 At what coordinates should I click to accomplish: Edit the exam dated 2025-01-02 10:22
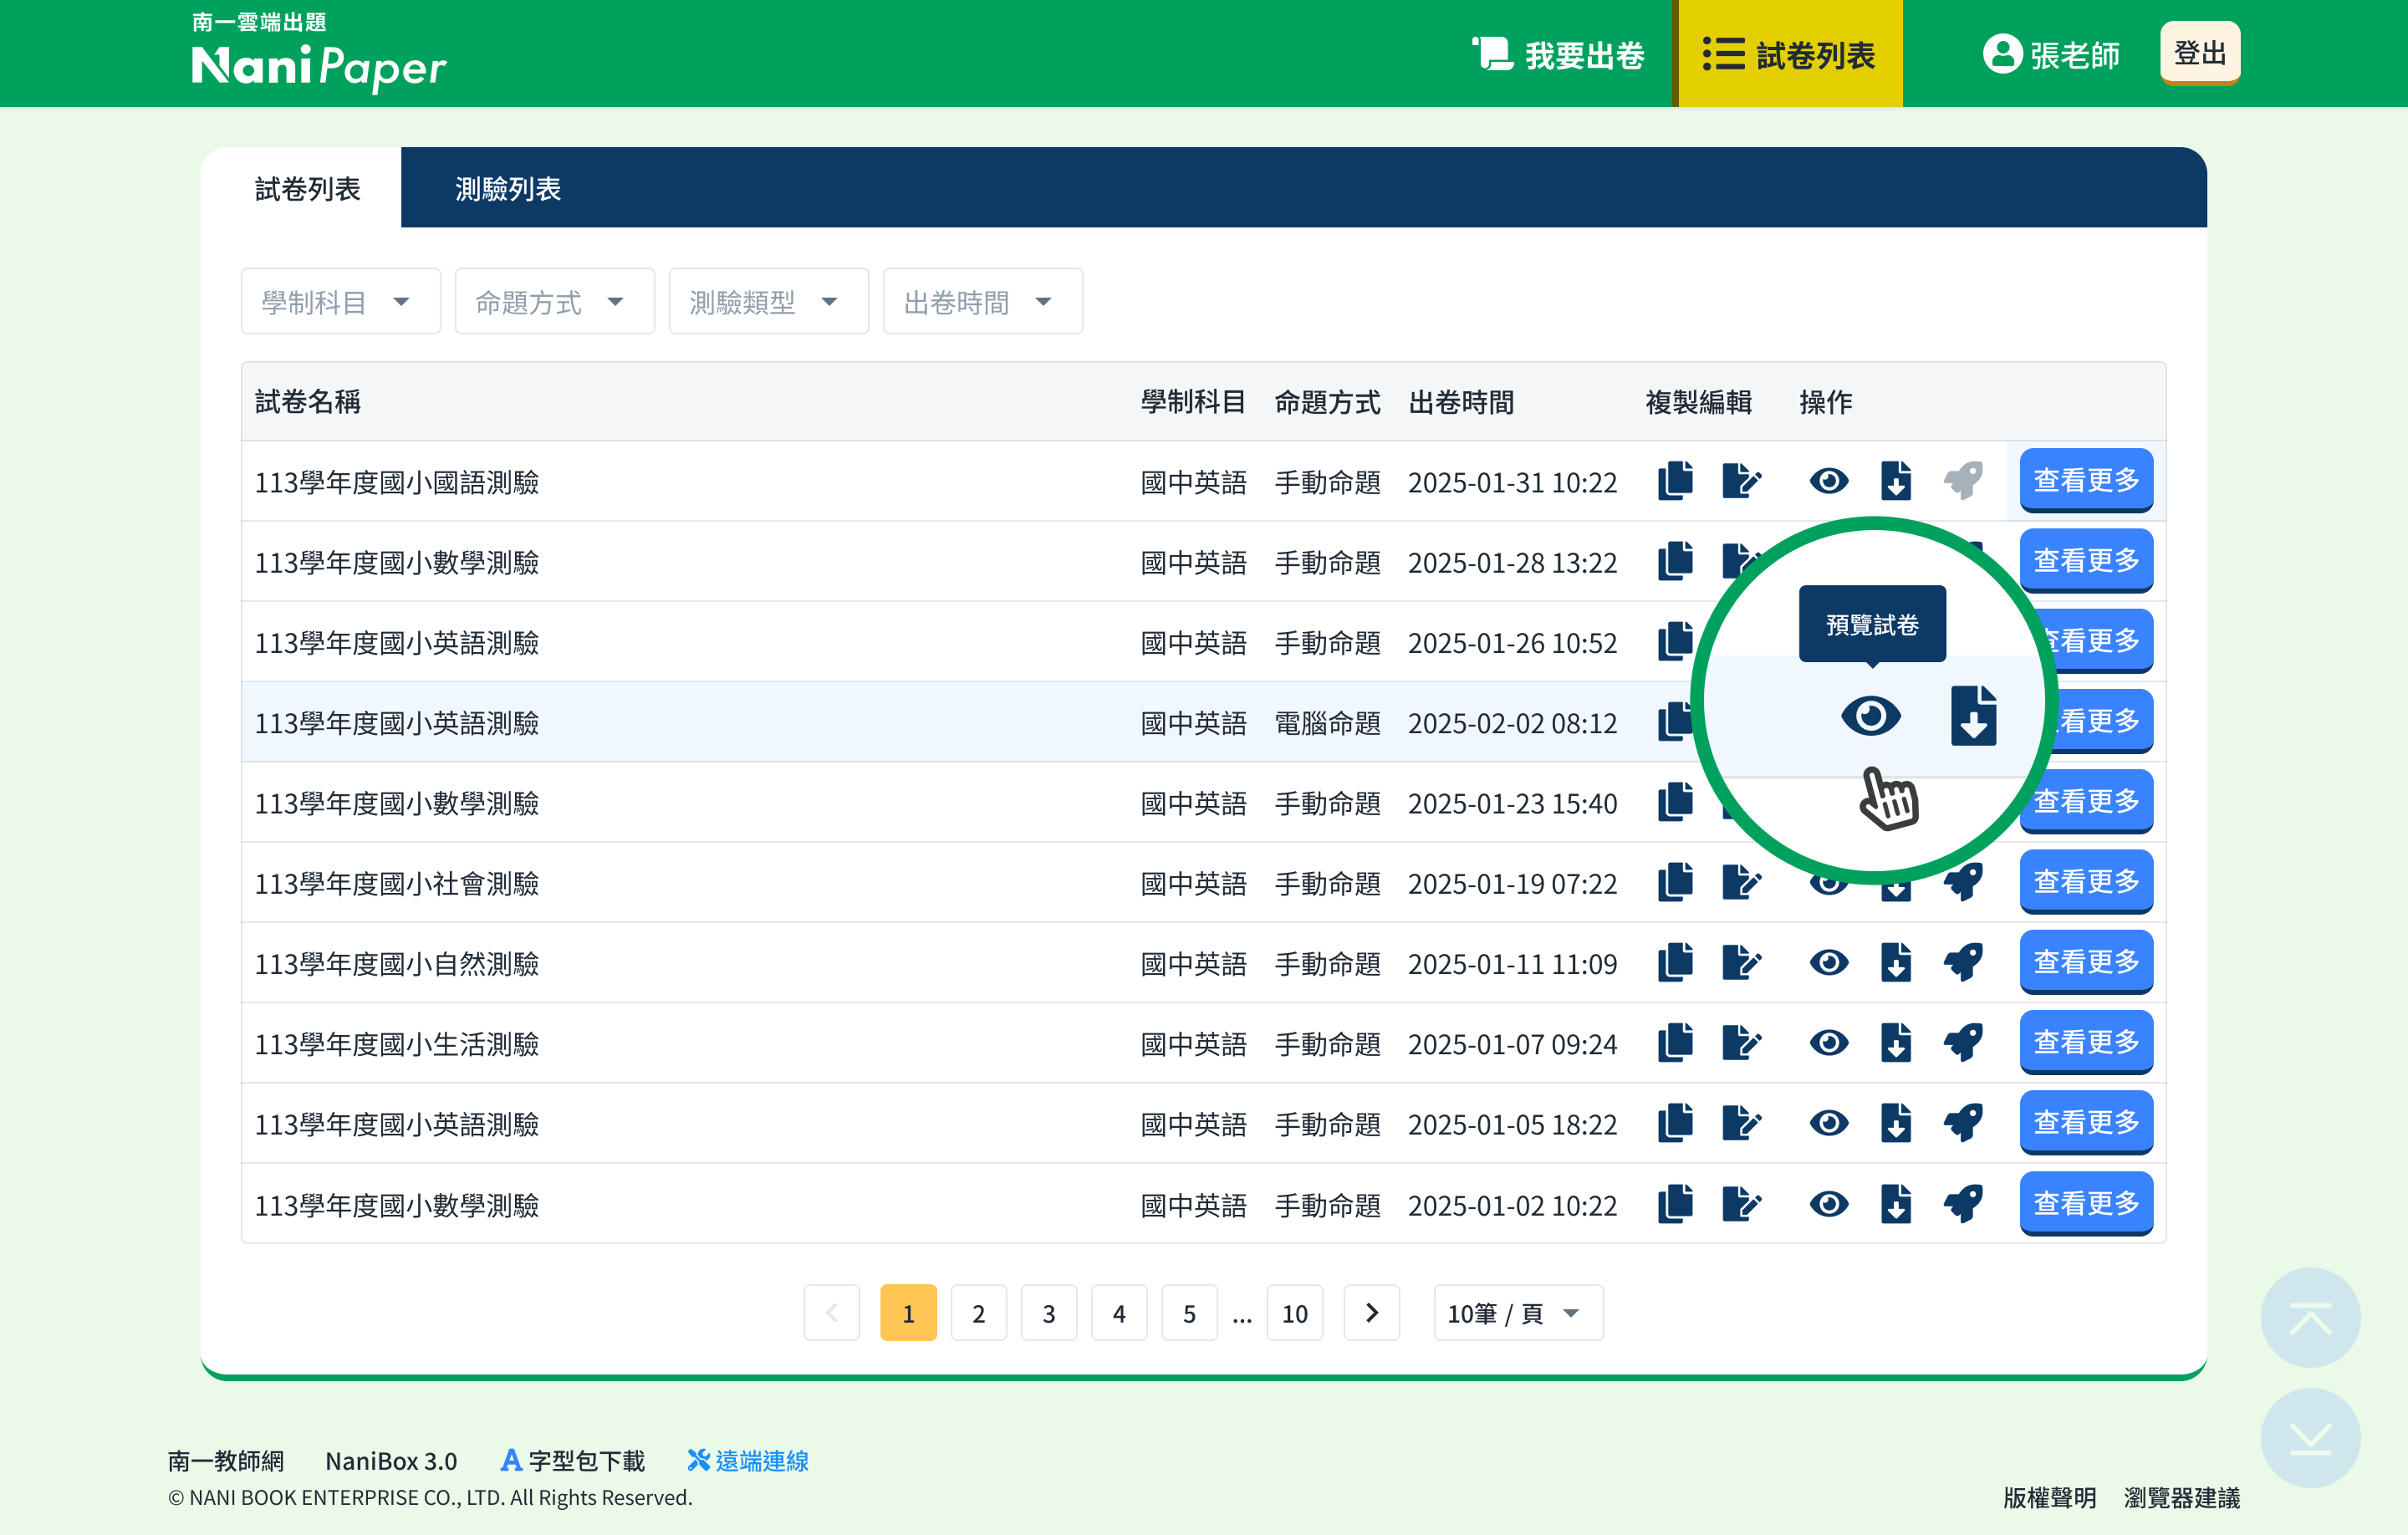pyautogui.click(x=1741, y=1203)
